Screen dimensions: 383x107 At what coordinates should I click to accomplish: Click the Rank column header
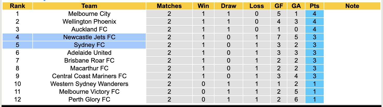coord(17,6)
